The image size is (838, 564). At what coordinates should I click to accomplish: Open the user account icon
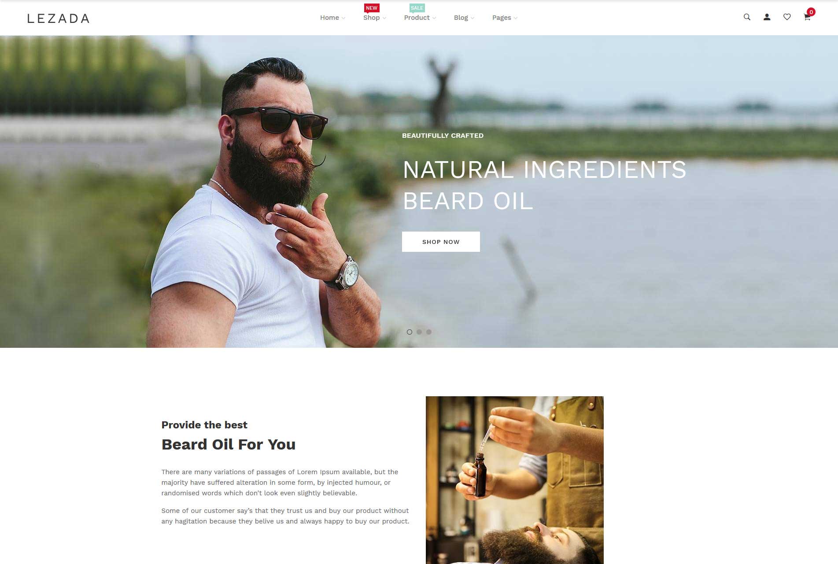(x=767, y=17)
